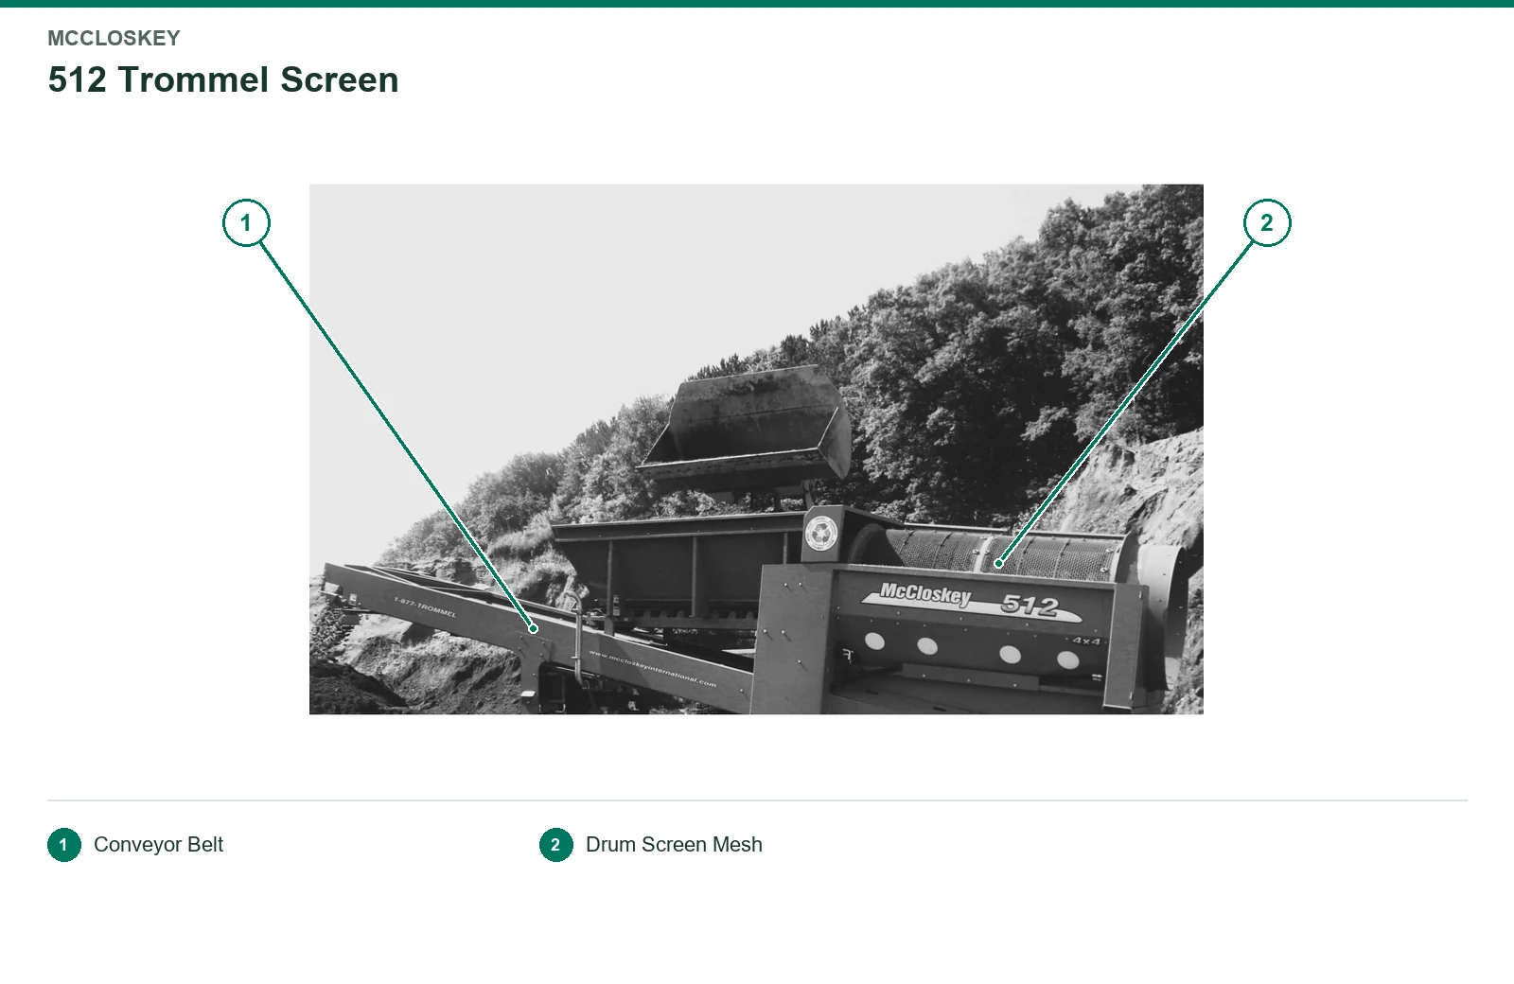
Task: Click the MCCLOSKEY brand text
Action: click(x=114, y=38)
